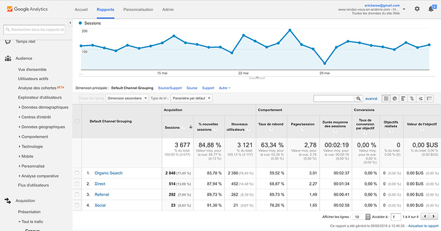Open the Admin tab
This screenshot has width=441, height=231.
(x=168, y=10)
